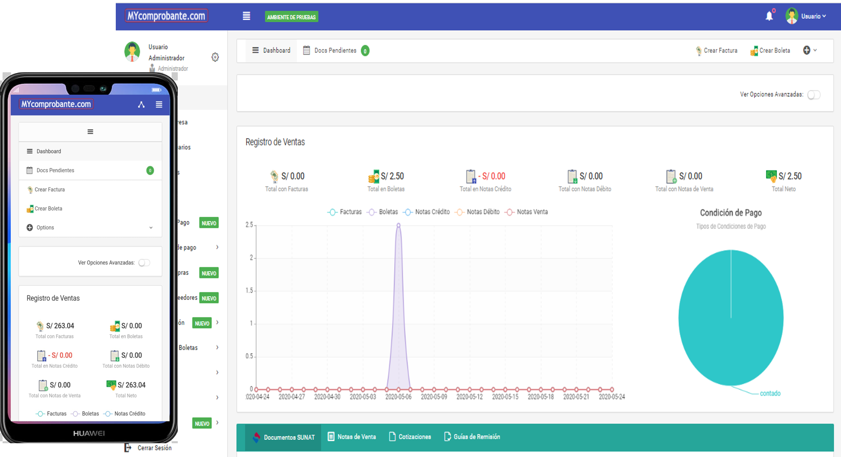Viewport: 841px width, 457px height.
Task: Click the NUEVO badge next to 'pras'
Action: (209, 273)
